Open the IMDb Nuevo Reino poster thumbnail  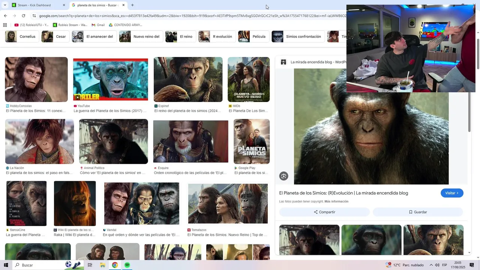(x=249, y=79)
